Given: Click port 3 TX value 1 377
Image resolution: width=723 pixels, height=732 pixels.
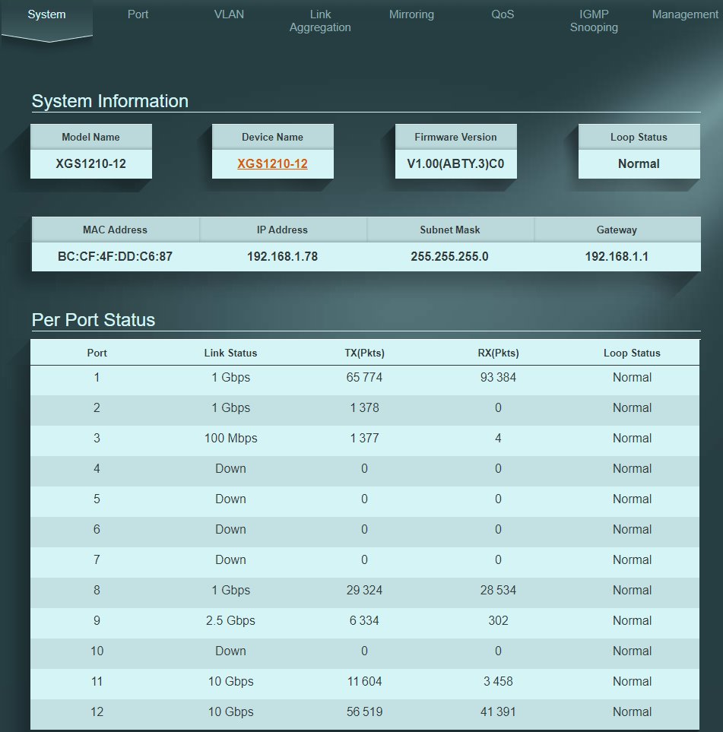Looking at the screenshot, I should (x=364, y=438).
